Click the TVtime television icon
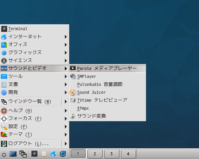The image size is (199, 159). click(73, 100)
